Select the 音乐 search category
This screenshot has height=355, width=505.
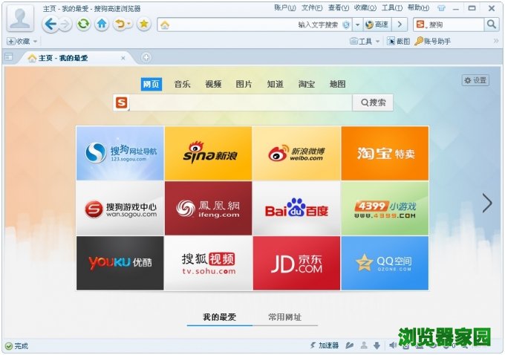[x=182, y=85]
